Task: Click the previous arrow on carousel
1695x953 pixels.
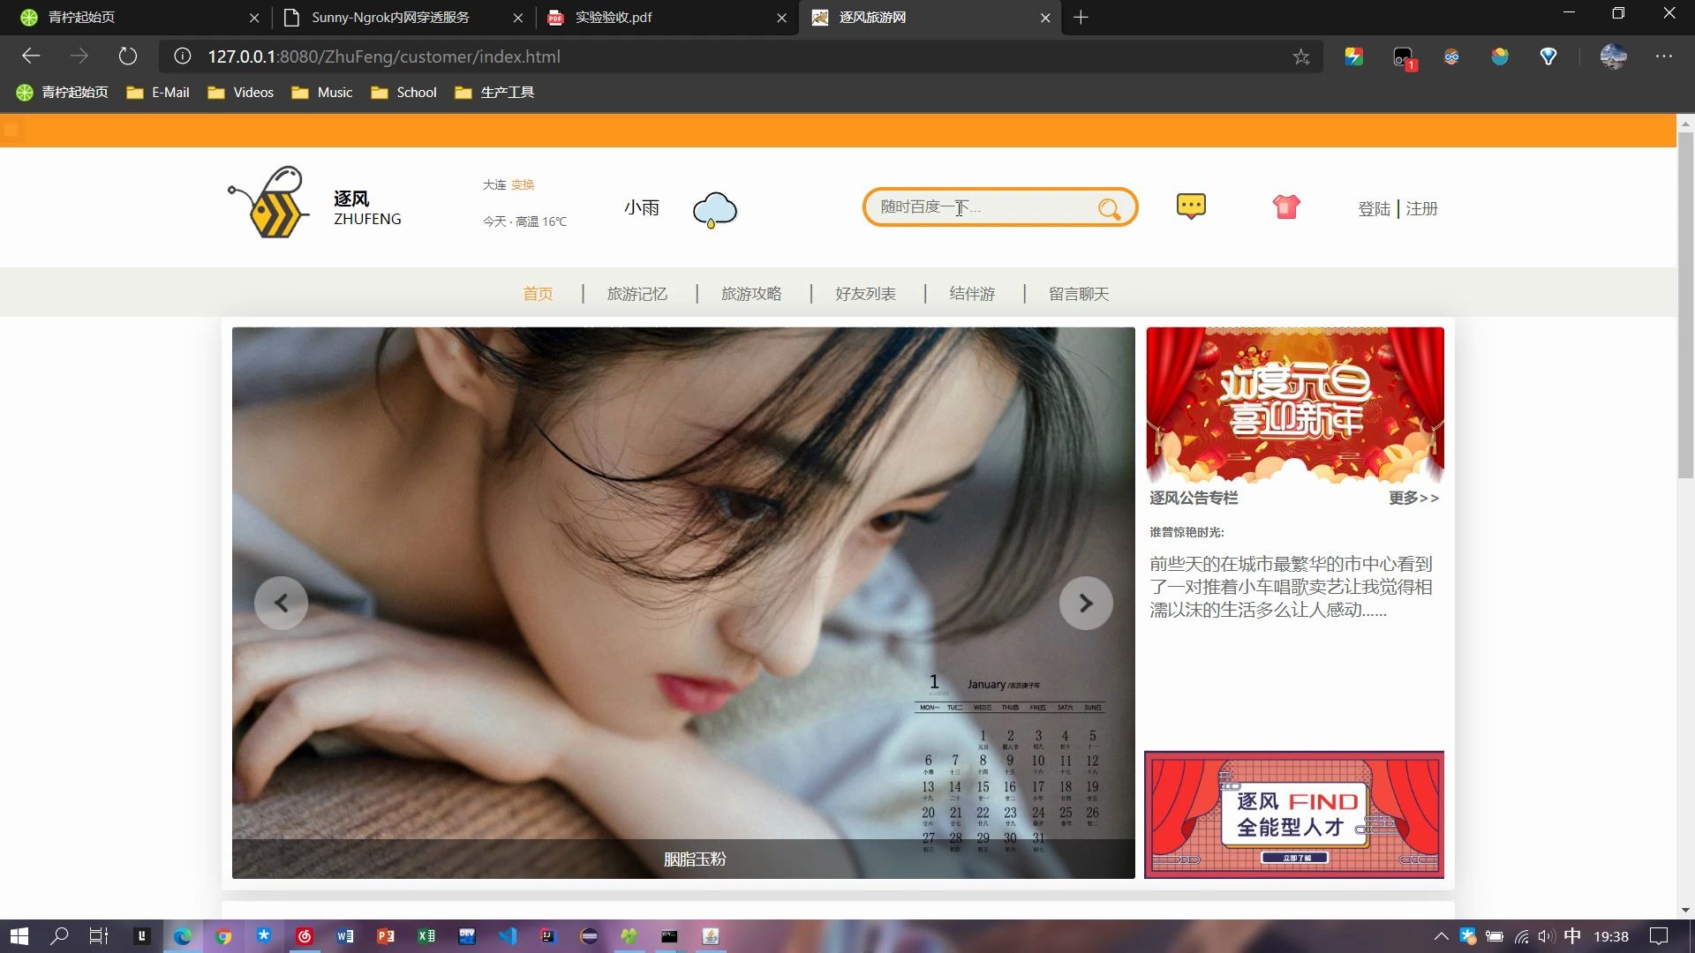Action: click(x=282, y=603)
